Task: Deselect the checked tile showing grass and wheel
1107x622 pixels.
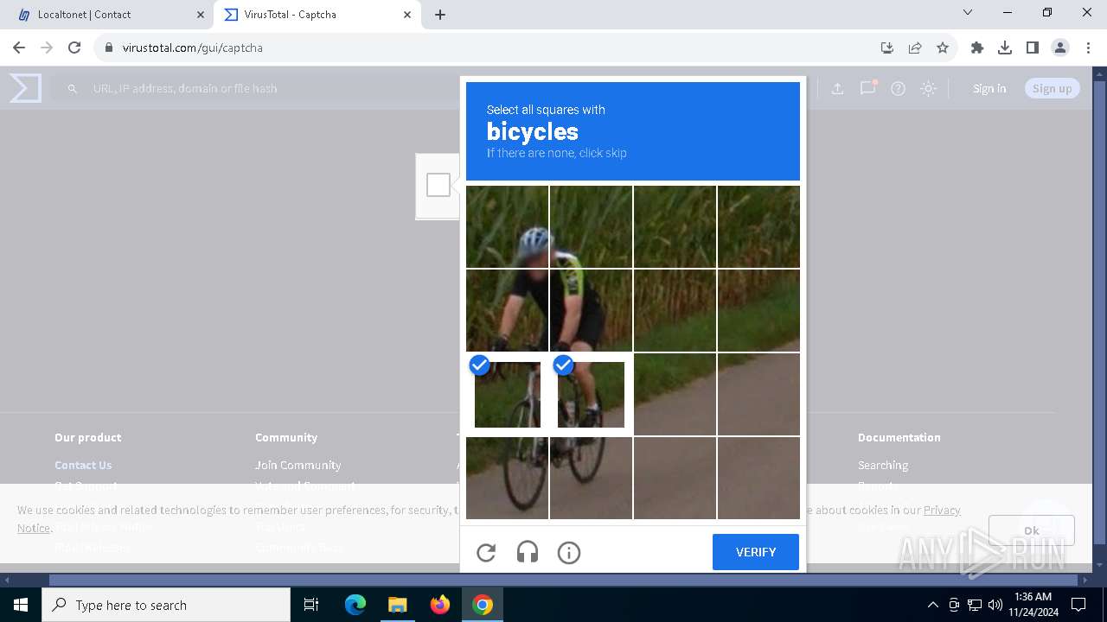Action: 508,394
